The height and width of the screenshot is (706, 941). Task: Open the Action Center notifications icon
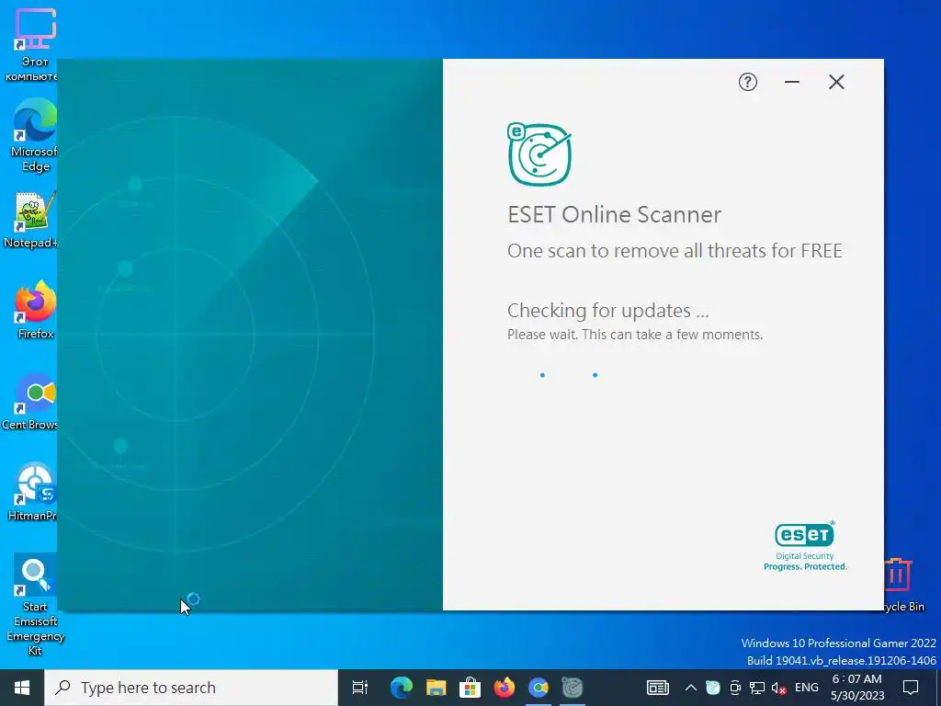point(911,688)
